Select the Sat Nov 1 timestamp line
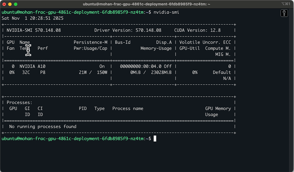294x172 pixels. point(33,18)
